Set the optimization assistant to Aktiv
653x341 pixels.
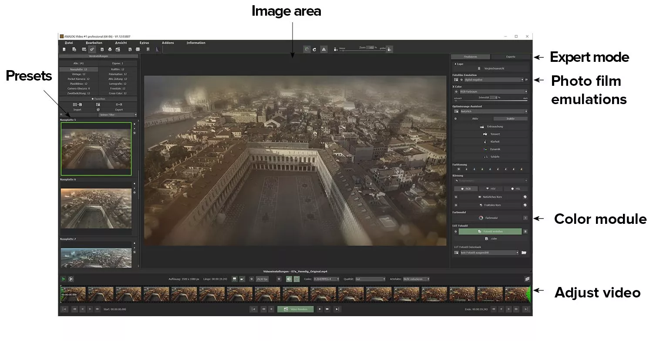[x=475, y=118]
